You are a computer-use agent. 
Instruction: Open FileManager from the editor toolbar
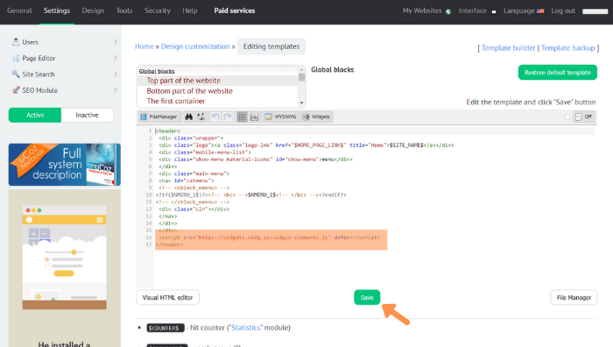click(159, 117)
